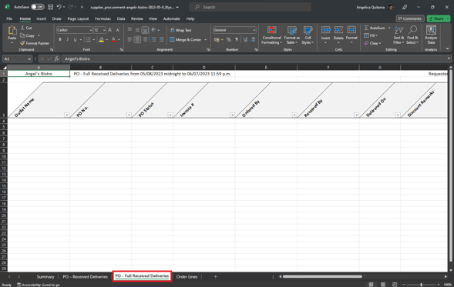Click the Merge & Center button

coord(186,39)
